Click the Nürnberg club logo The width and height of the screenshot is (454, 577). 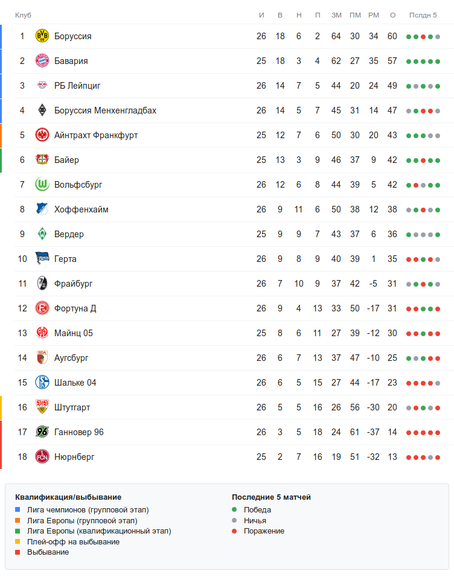tap(42, 457)
